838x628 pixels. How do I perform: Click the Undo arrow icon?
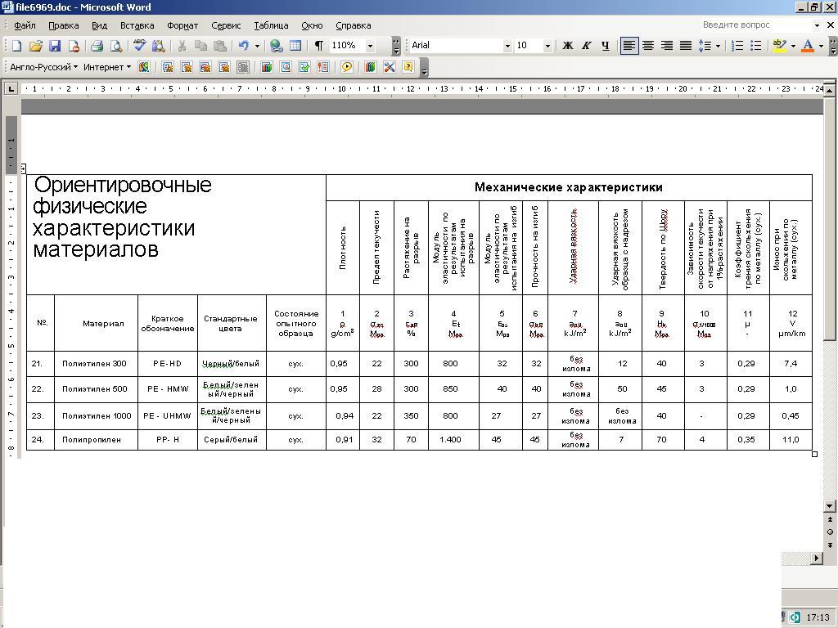(x=242, y=46)
